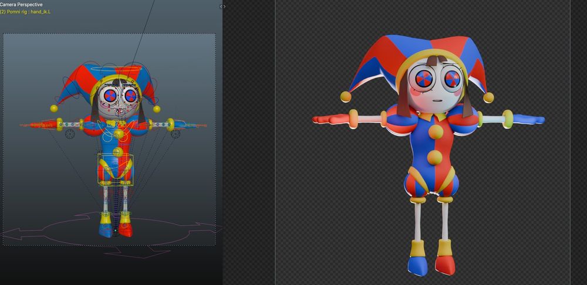Screen dimensions: 587x285
Task: Select the blue shoe control in the rig viewport
Action: [106, 229]
